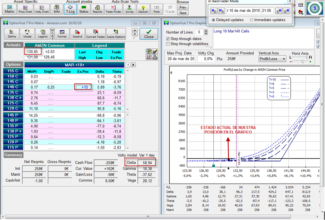Click the Options section label
325x220 pixels.
13,64
